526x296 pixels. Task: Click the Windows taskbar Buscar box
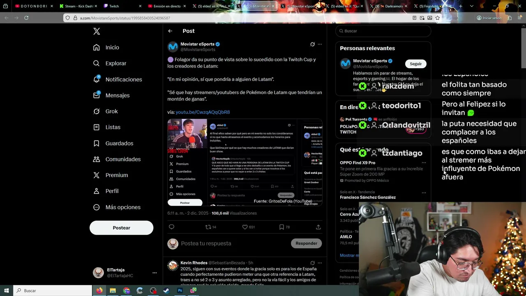(x=53, y=291)
